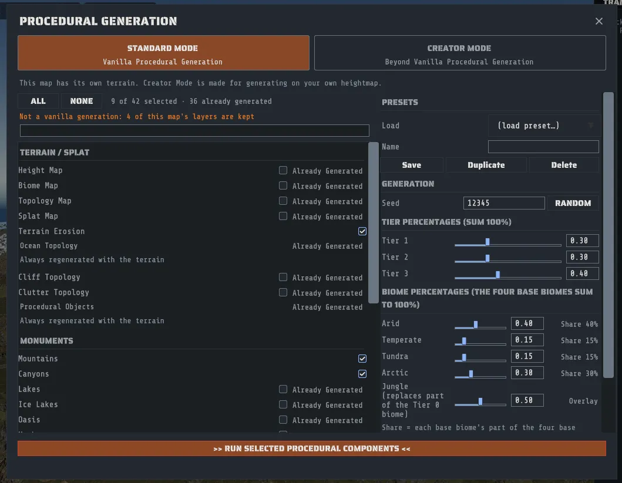Click the 'Procedural Objects' row text
Screen dimensions: 622x483
click(x=57, y=307)
